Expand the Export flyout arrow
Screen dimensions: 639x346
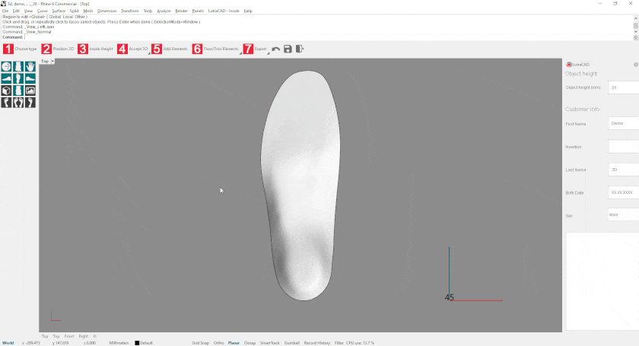[x=268, y=53]
